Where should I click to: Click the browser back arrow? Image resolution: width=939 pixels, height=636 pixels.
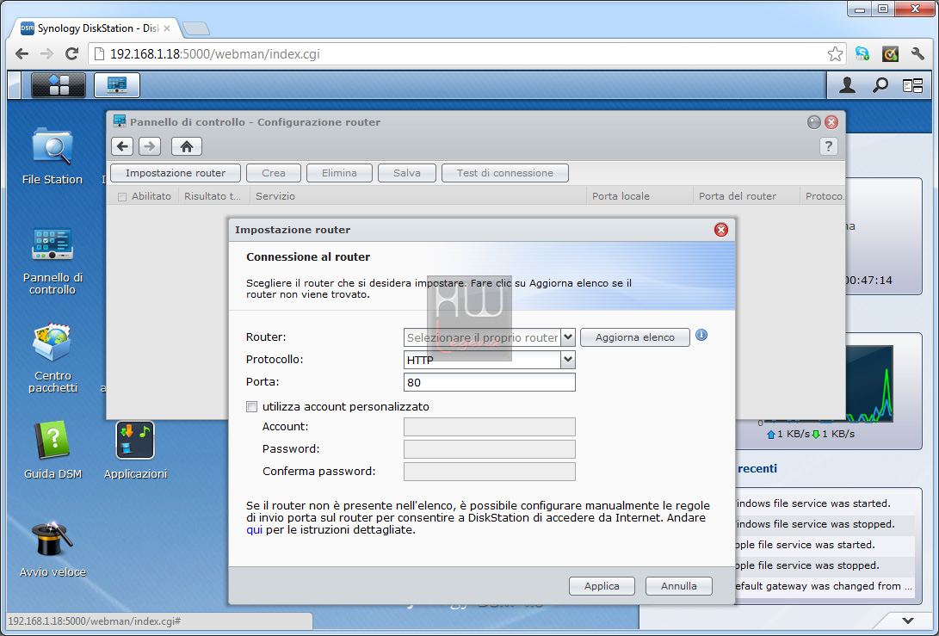(x=22, y=54)
